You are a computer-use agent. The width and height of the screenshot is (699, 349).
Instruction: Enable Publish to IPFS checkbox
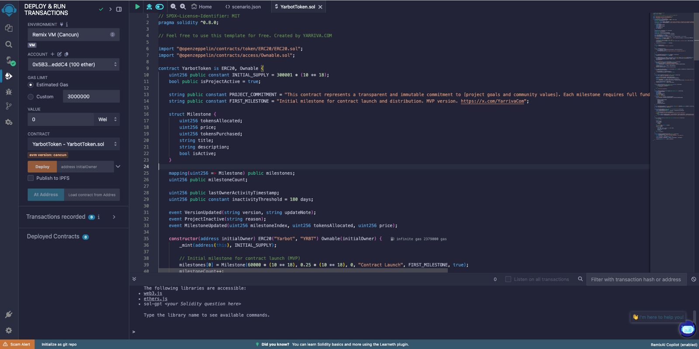pos(31,178)
